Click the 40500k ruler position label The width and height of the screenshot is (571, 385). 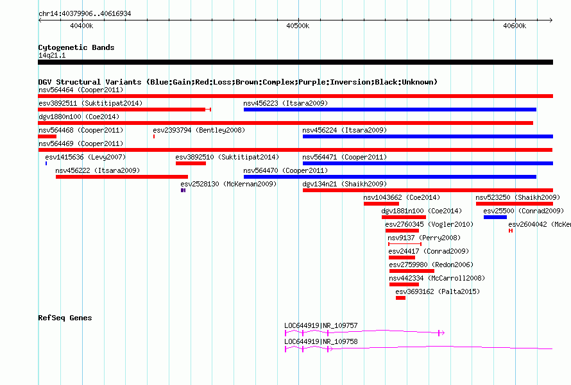click(298, 26)
